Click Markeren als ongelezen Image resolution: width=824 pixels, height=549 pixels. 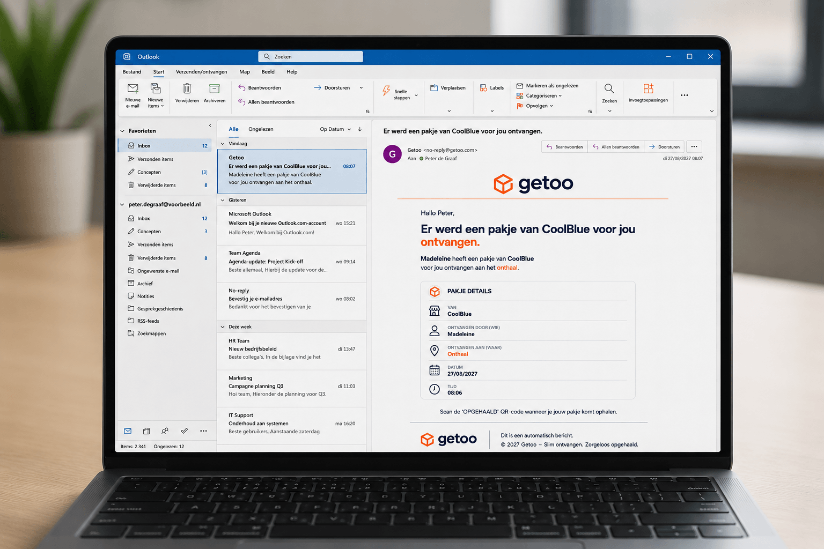point(547,86)
